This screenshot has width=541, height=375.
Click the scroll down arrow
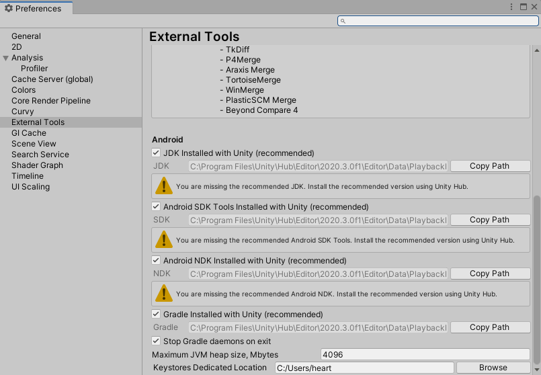pyautogui.click(x=537, y=370)
